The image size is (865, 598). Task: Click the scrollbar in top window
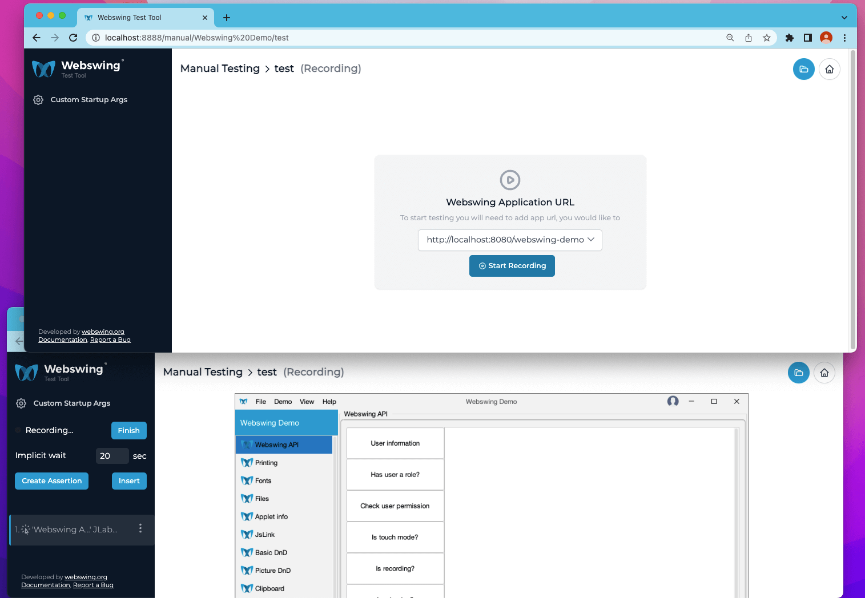coord(853,200)
